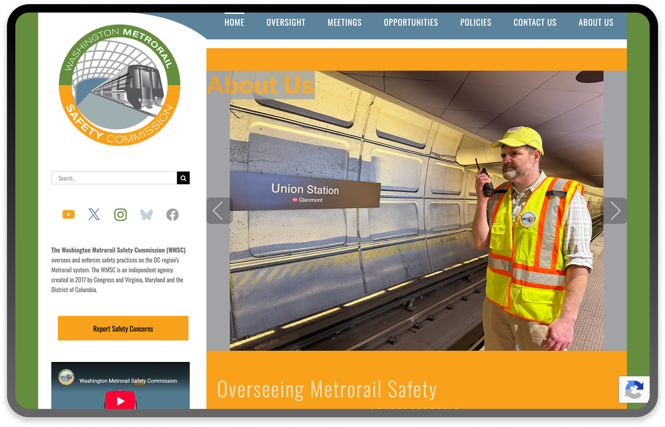Click the Overseeing Metrorail Safety heading
Screen dimensions: 665x427
[327, 389]
